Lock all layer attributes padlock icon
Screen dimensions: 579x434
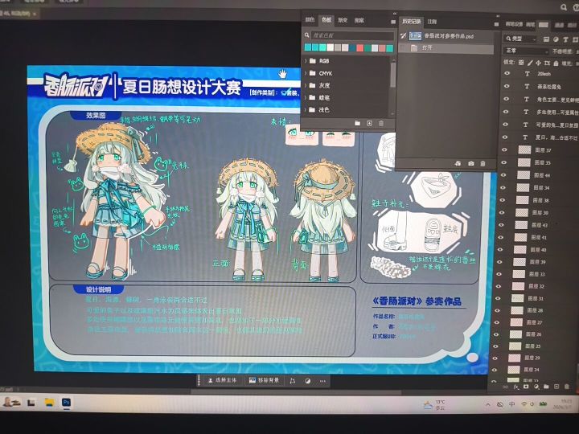tap(556, 63)
